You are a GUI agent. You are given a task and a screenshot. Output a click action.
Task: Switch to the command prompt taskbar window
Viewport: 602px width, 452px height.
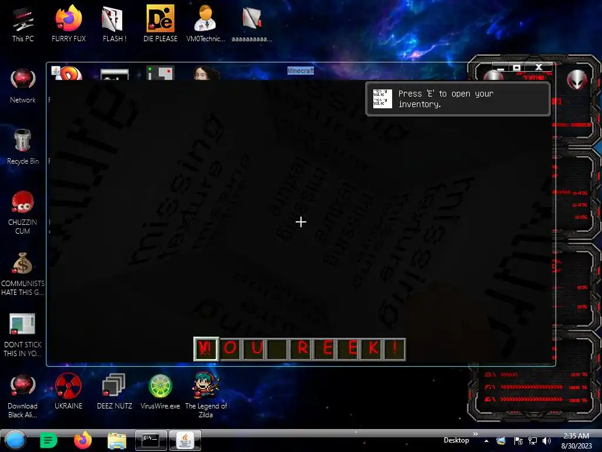pos(151,440)
